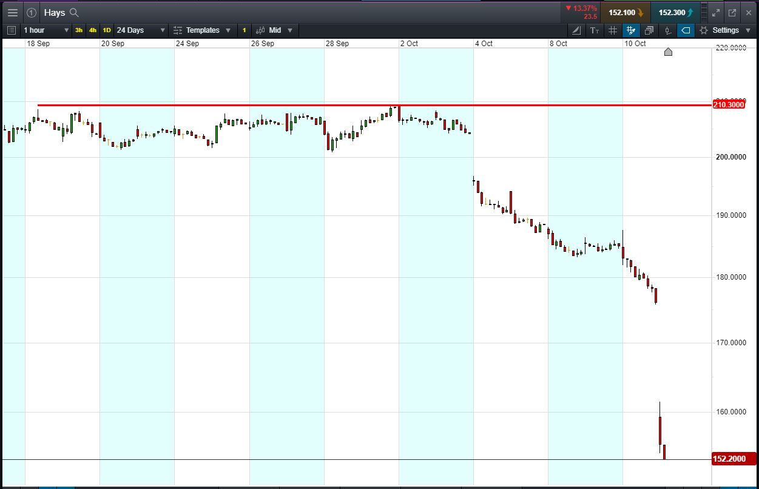Click the 170.0000 price axis label
The width and height of the screenshot is (759, 489).
pos(731,343)
